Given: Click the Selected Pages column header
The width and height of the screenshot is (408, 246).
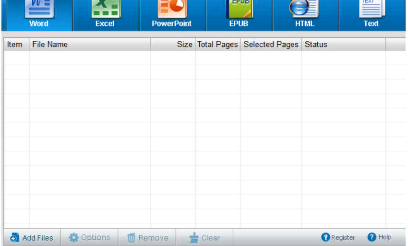Looking at the screenshot, I should click(271, 44).
